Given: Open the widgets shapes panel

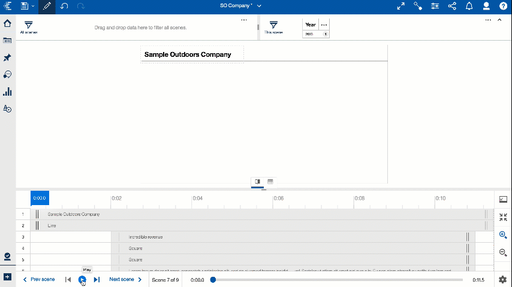Looking at the screenshot, I should 7,108.
